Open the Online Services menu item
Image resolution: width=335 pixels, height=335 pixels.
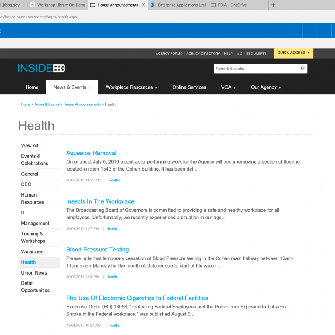pyautogui.click(x=189, y=87)
